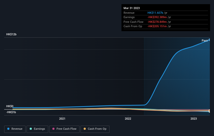
Task: Click the -HK$205.151m cash from op value
Action: coord(157,26)
